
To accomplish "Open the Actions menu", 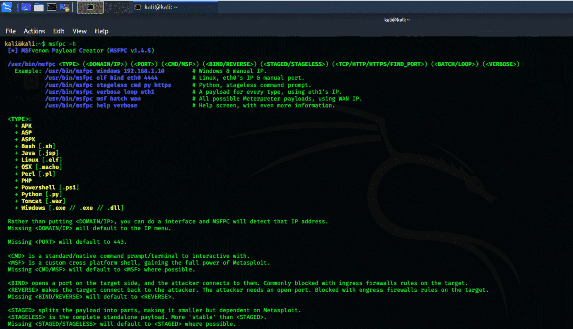I will 34,31.
